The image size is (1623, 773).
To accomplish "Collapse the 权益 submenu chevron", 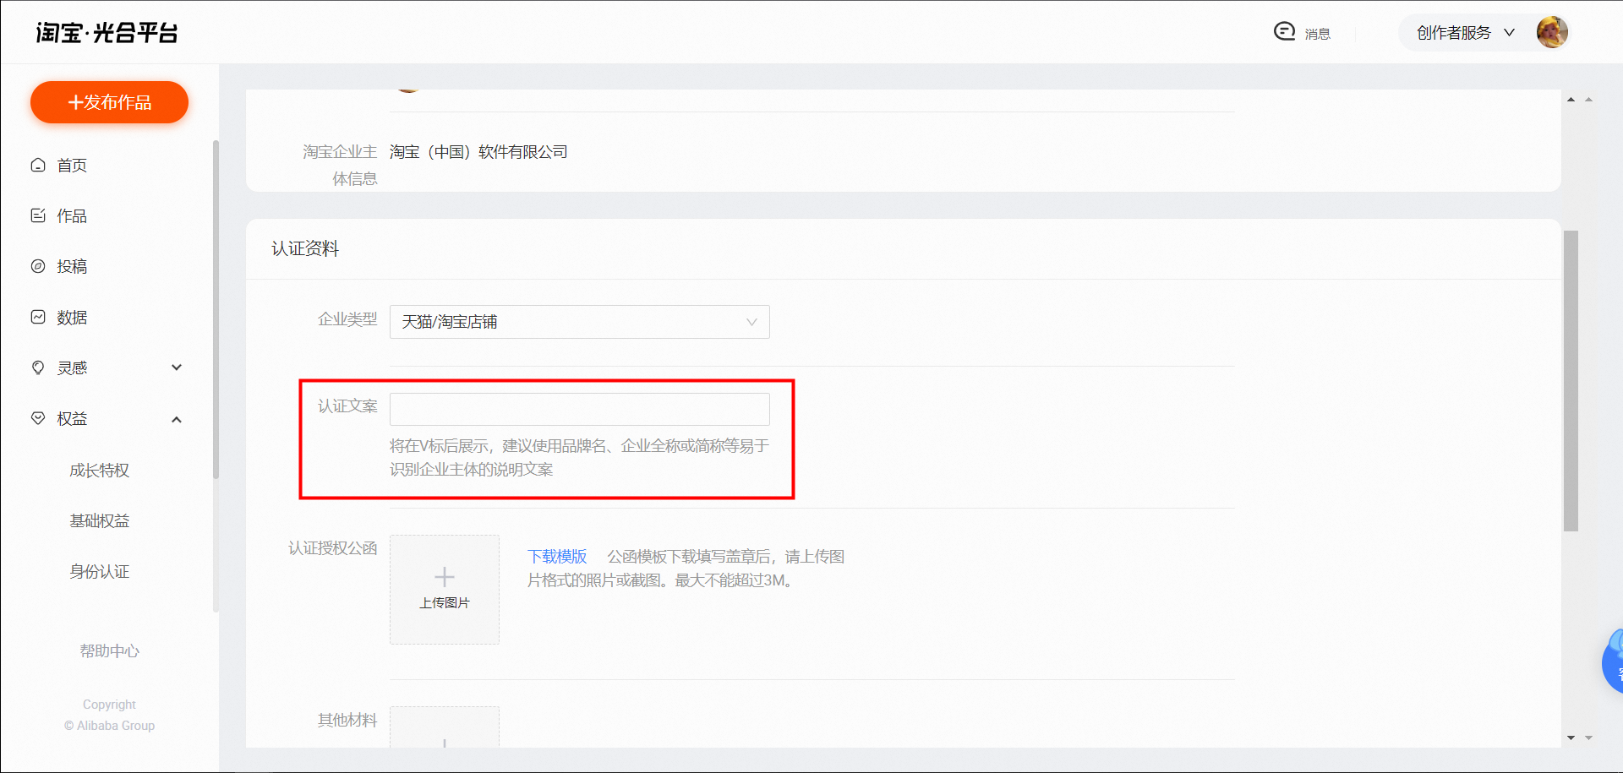I will (177, 419).
